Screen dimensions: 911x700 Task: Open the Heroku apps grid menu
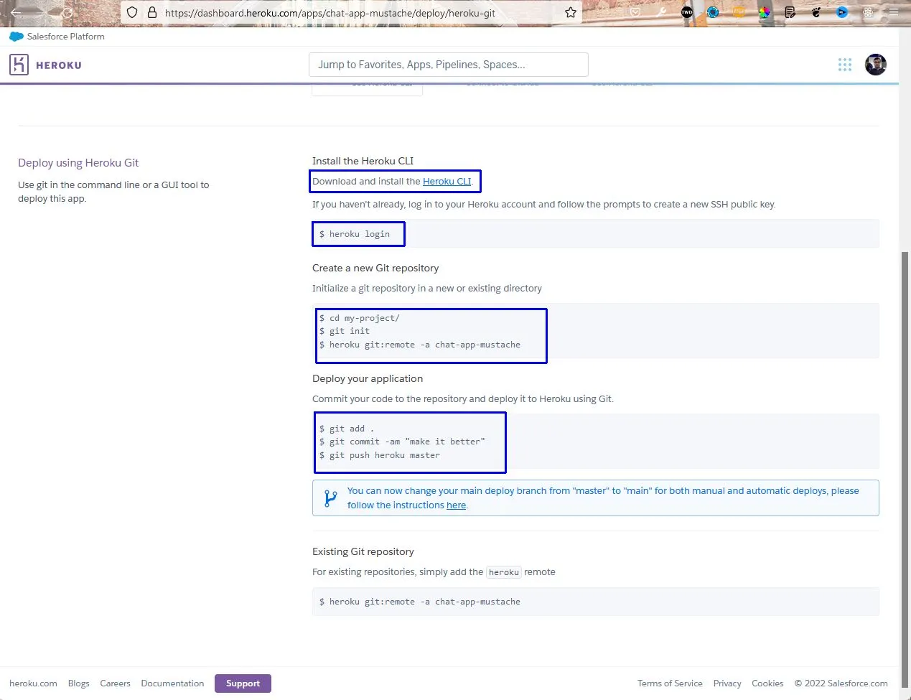[x=845, y=65]
